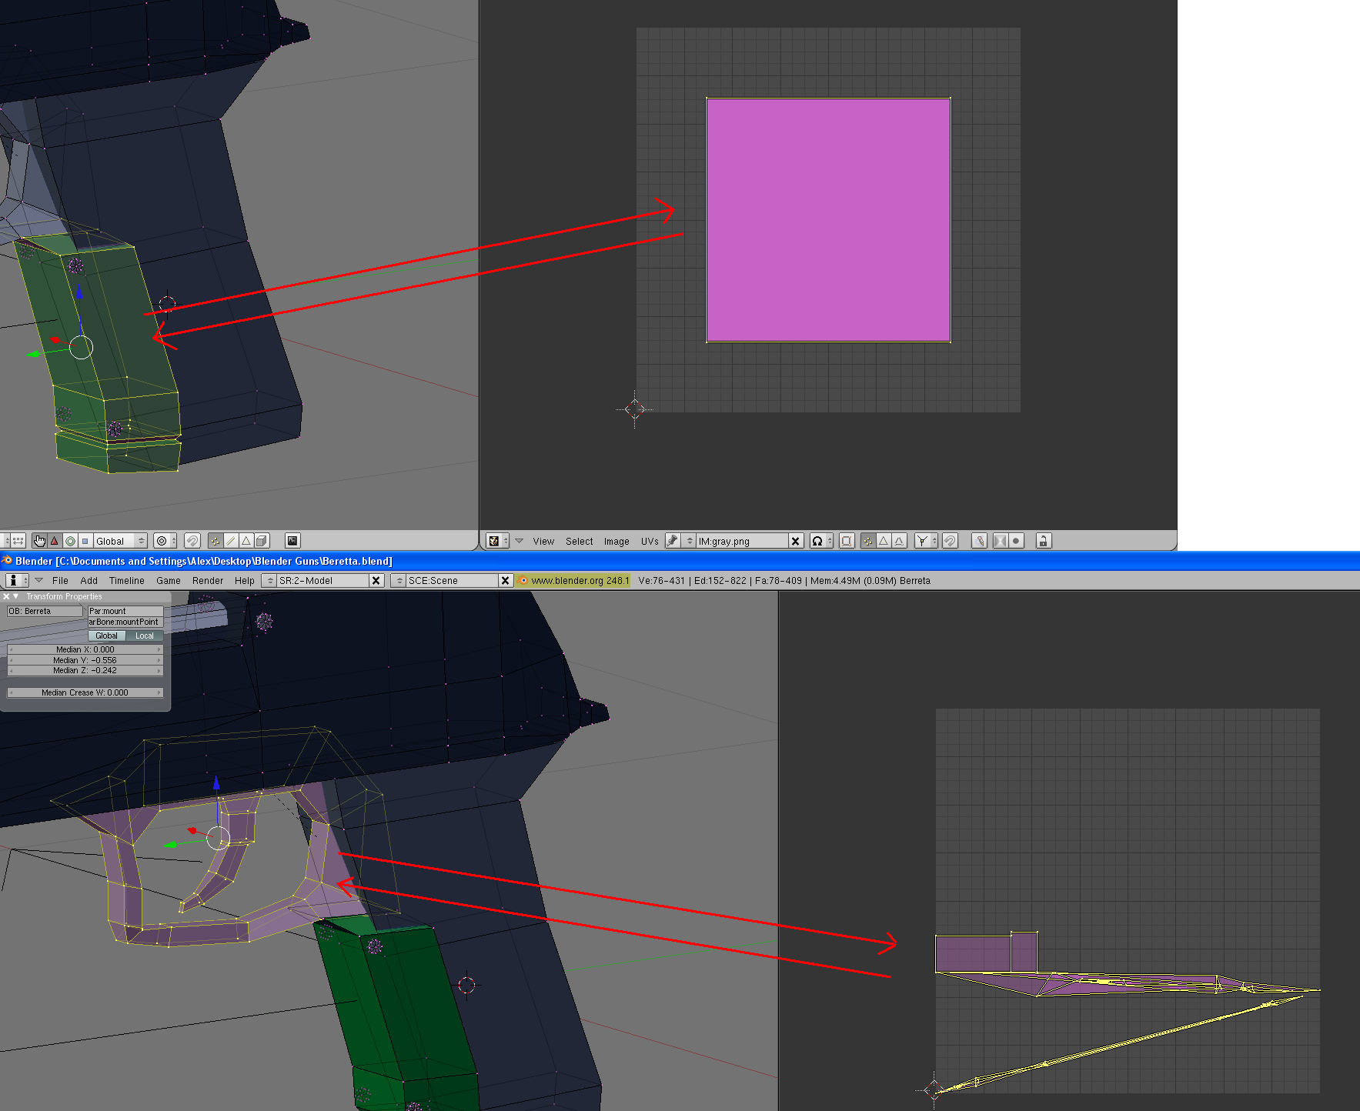Select vertex select mode in 3D view header
This screenshot has width=1360, height=1111.
(x=216, y=540)
